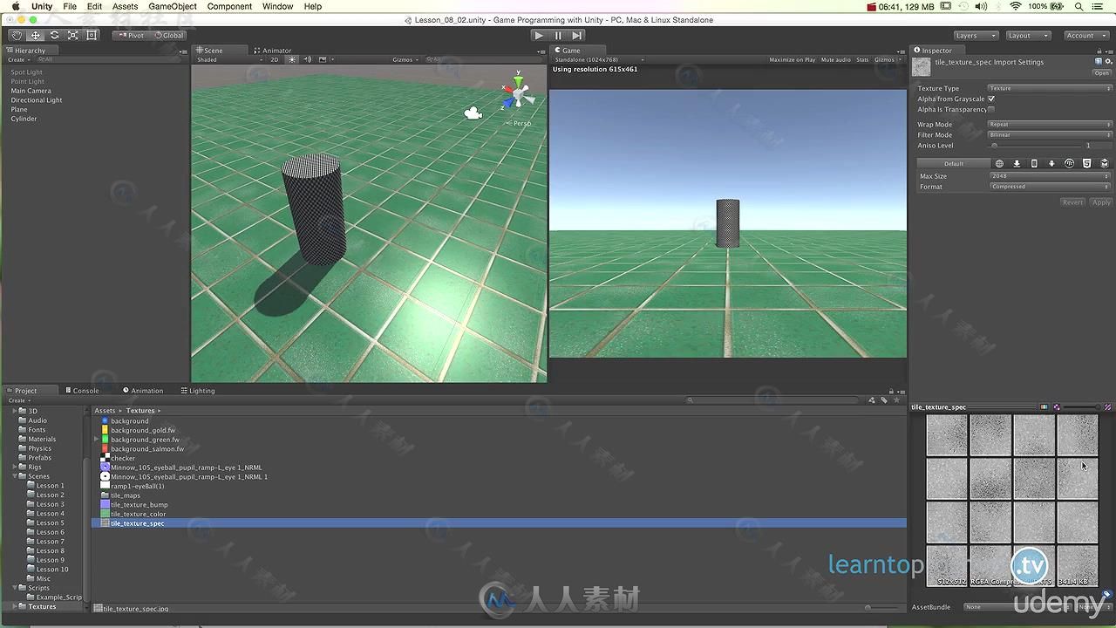Click favorite star icon in Project

click(896, 400)
